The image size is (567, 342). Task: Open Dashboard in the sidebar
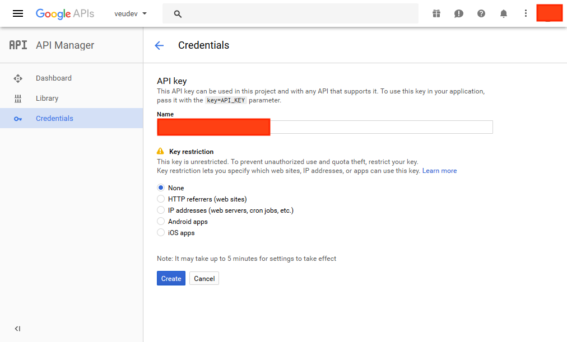(54, 78)
